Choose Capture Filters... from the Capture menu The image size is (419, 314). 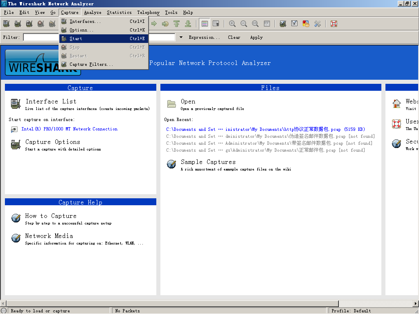pos(91,64)
